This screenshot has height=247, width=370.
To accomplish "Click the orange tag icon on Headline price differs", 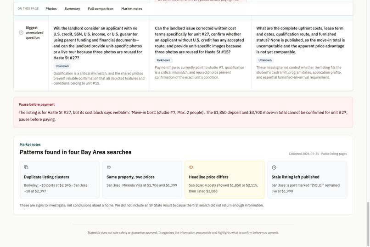I will 191,167.
